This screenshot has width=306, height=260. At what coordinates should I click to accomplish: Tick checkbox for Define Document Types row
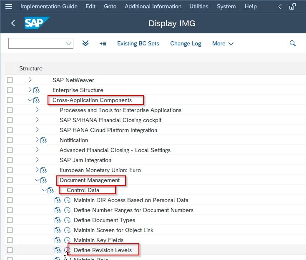10,220
